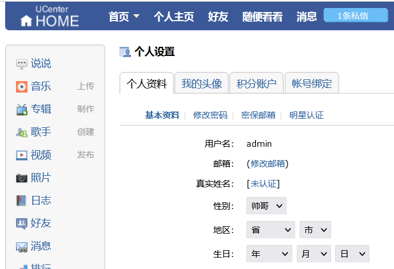Open the 密保邮箱 sub-link
Image resolution: width=394 pixels, height=269 pixels.
click(x=258, y=115)
